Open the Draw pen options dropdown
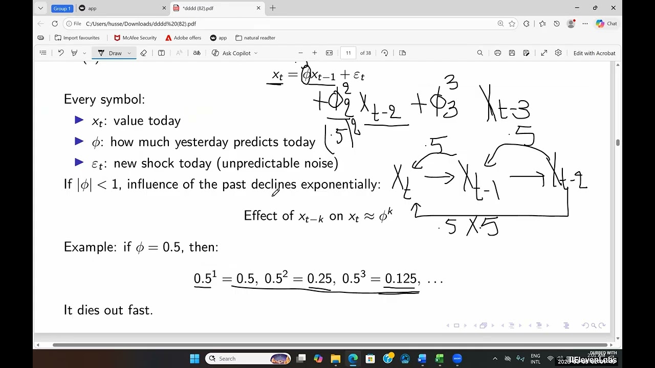Image resolution: width=655 pixels, height=368 pixels. [129, 53]
